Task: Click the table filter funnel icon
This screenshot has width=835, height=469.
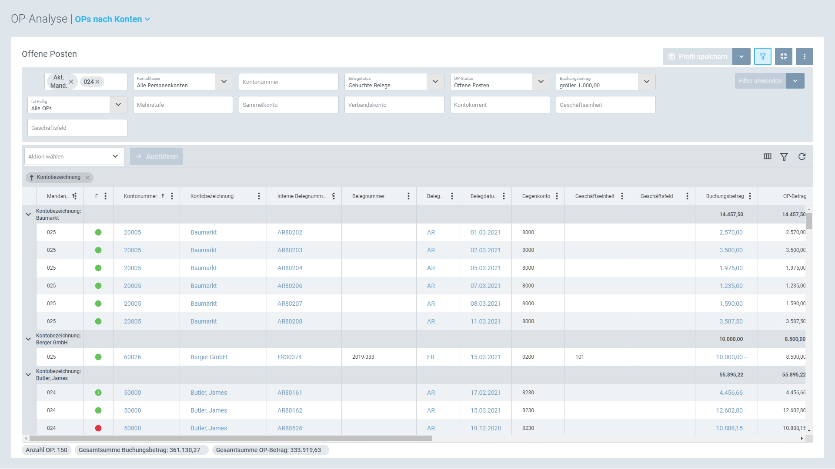Action: [x=784, y=156]
